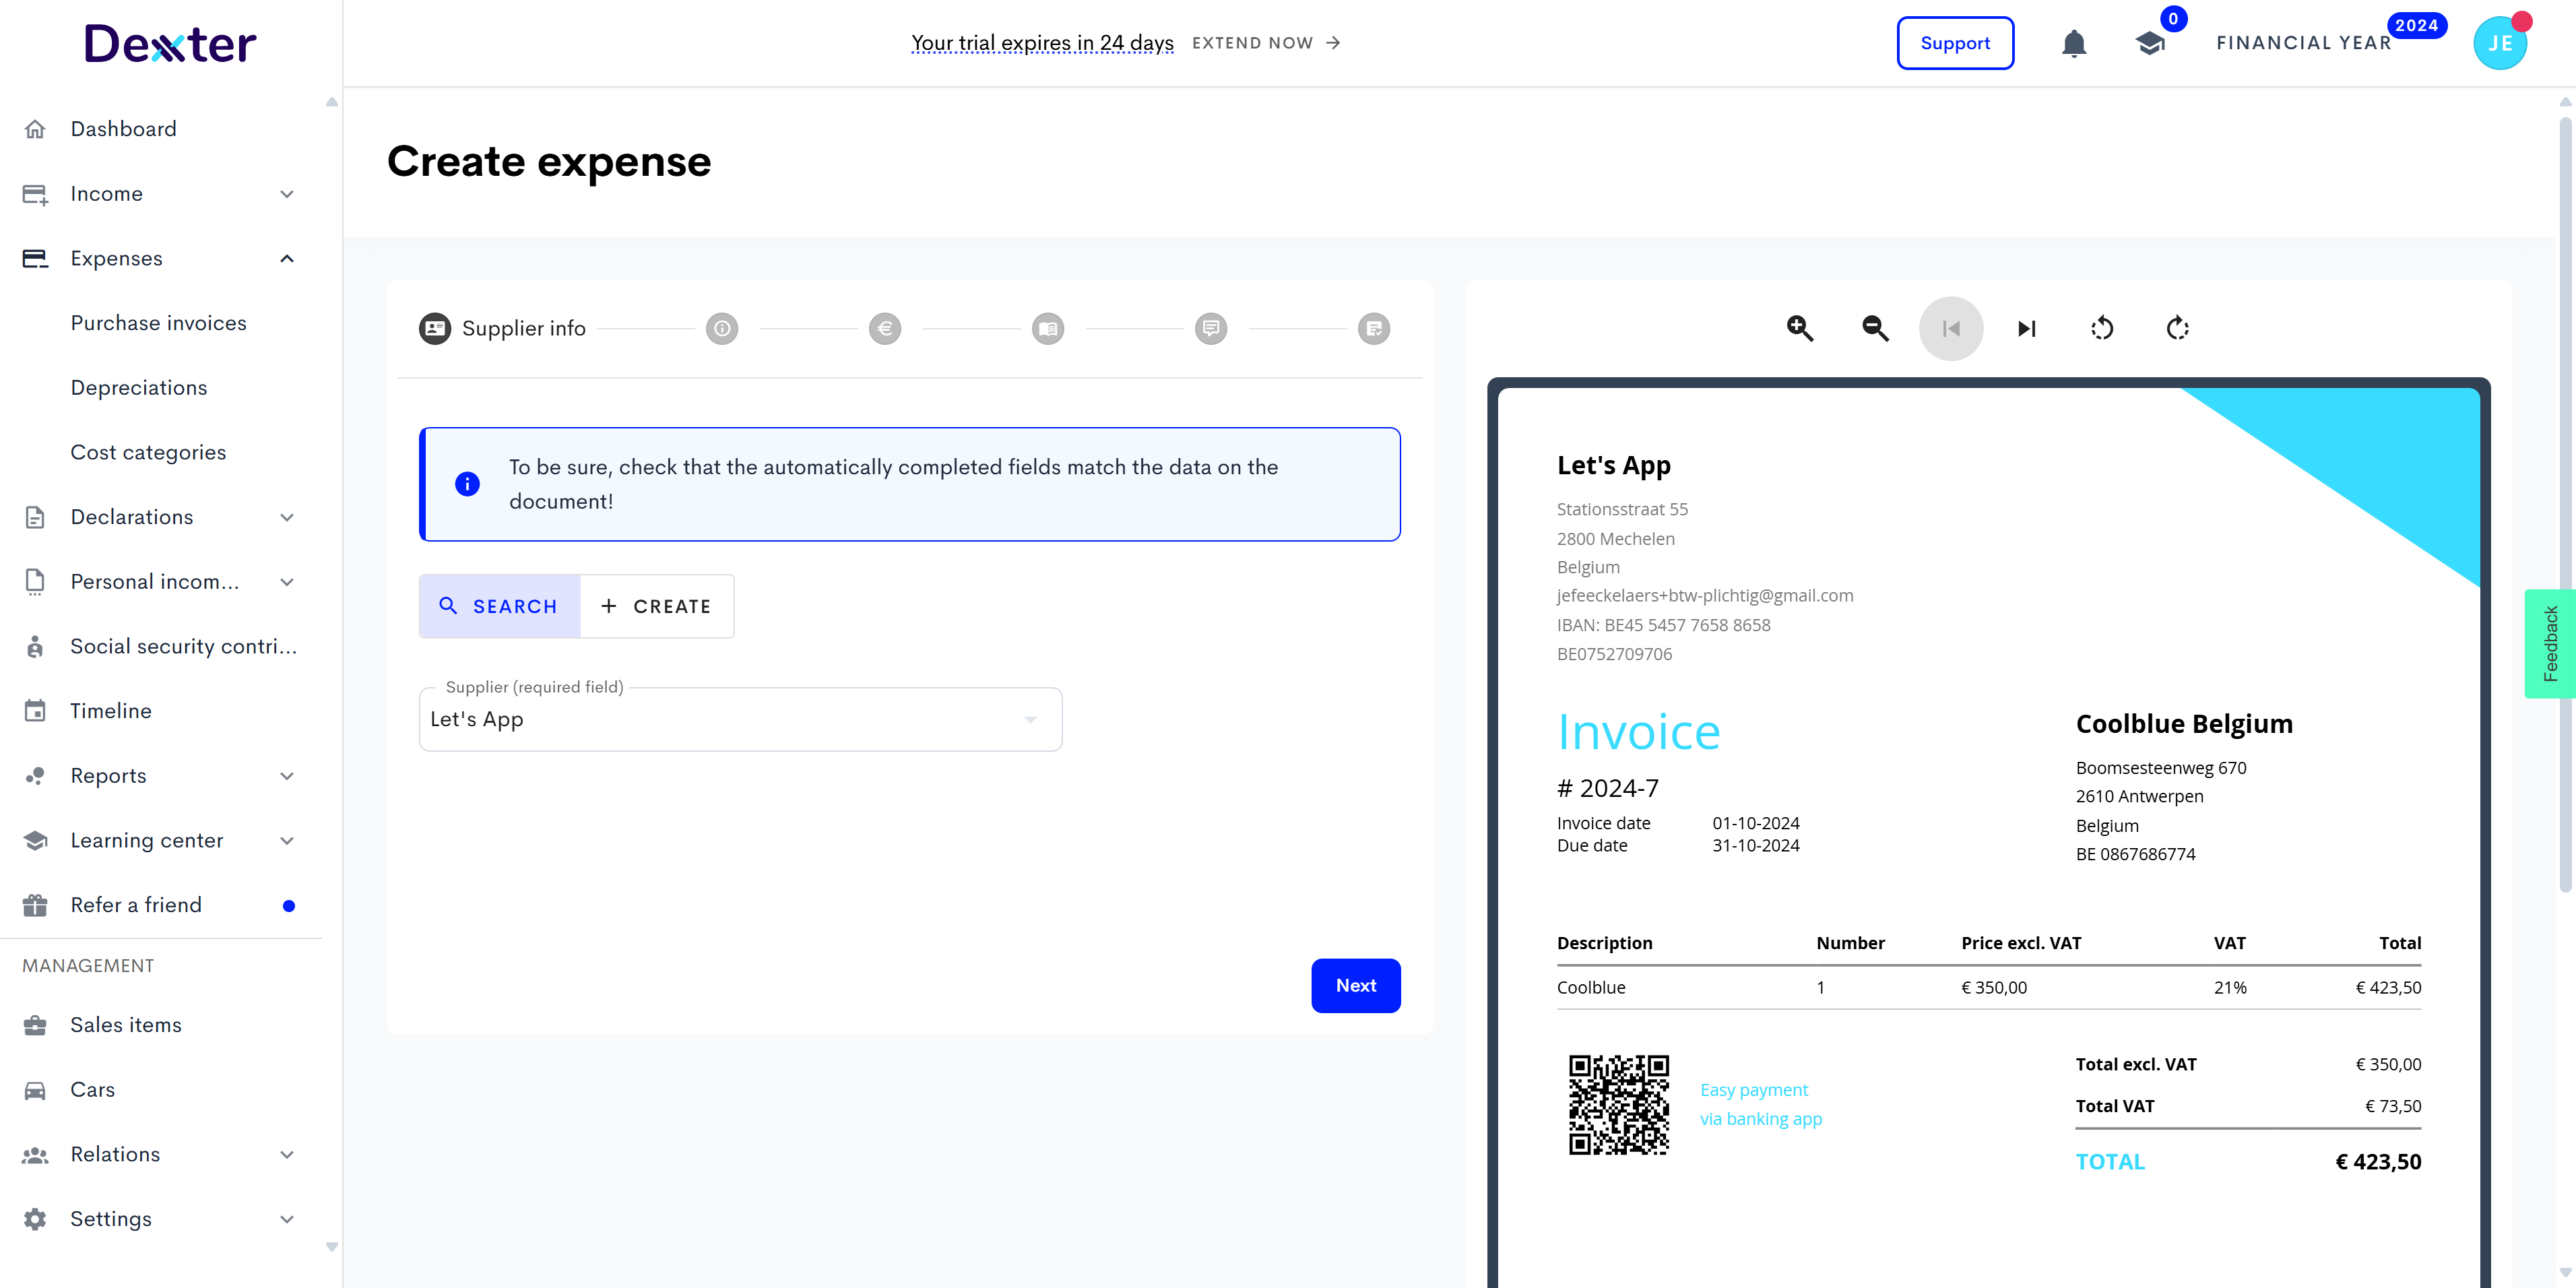Click the IBAN BE45 5457 7658 8658 text
Screen dimensions: 2576x1288
[1663, 625]
